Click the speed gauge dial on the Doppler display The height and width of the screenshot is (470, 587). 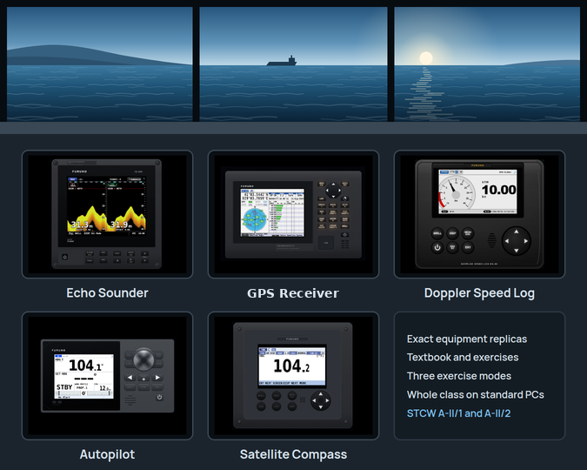(x=457, y=194)
